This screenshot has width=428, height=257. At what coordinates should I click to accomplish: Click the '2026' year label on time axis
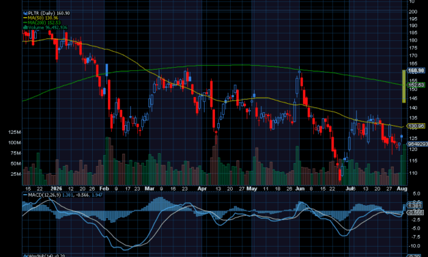pyautogui.click(x=56, y=189)
